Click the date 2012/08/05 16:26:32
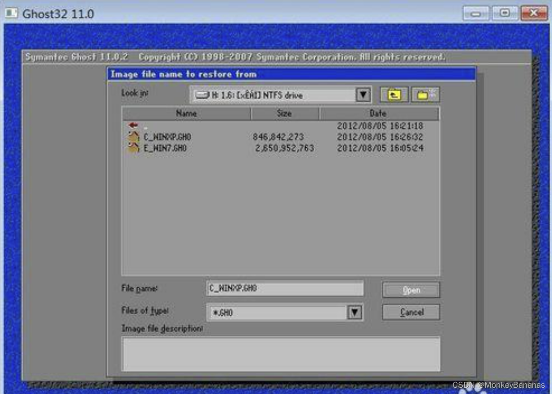552x394 pixels. 380,137
